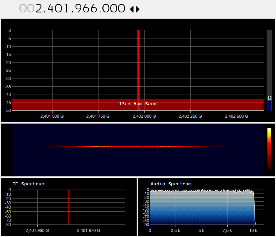This screenshot has height=237, width=276.
Task: Click the right arrow beside the frequency display
Action: coord(138,9)
